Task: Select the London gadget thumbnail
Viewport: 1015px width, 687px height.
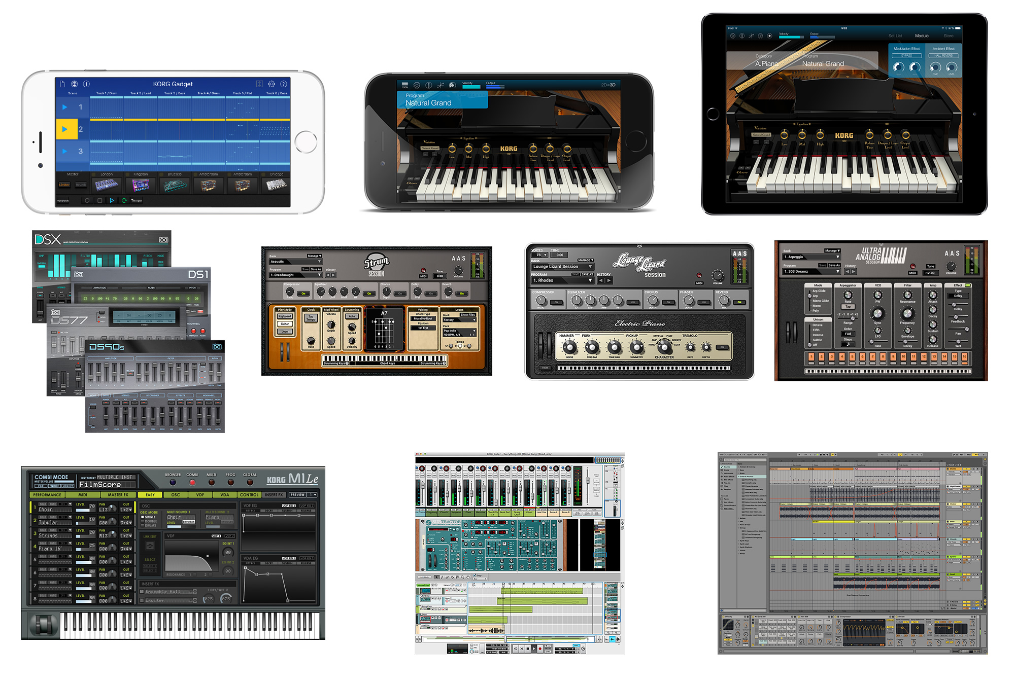Action: click(107, 185)
